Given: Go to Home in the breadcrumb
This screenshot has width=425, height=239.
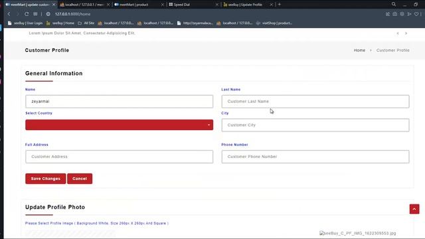Looking at the screenshot, I should (x=359, y=50).
